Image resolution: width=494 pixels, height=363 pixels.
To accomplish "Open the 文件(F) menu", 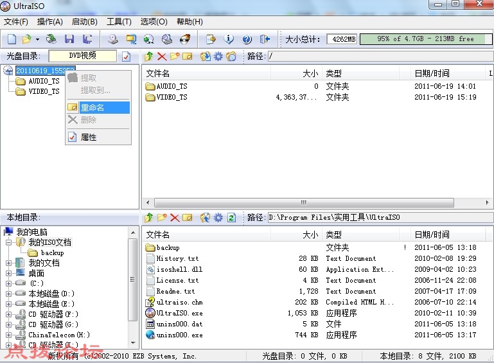I will pyautogui.click(x=16, y=22).
